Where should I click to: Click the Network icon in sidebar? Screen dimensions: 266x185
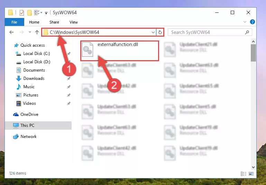pyautogui.click(x=16, y=137)
